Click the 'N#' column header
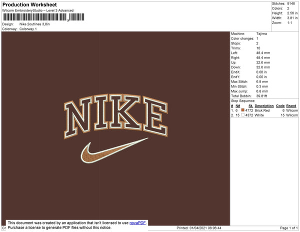 [237, 106]
